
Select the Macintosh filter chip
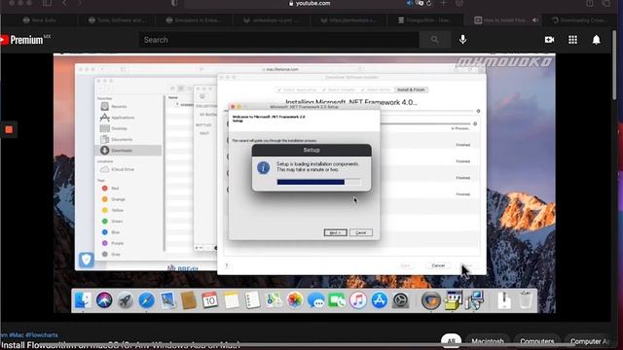click(488, 341)
